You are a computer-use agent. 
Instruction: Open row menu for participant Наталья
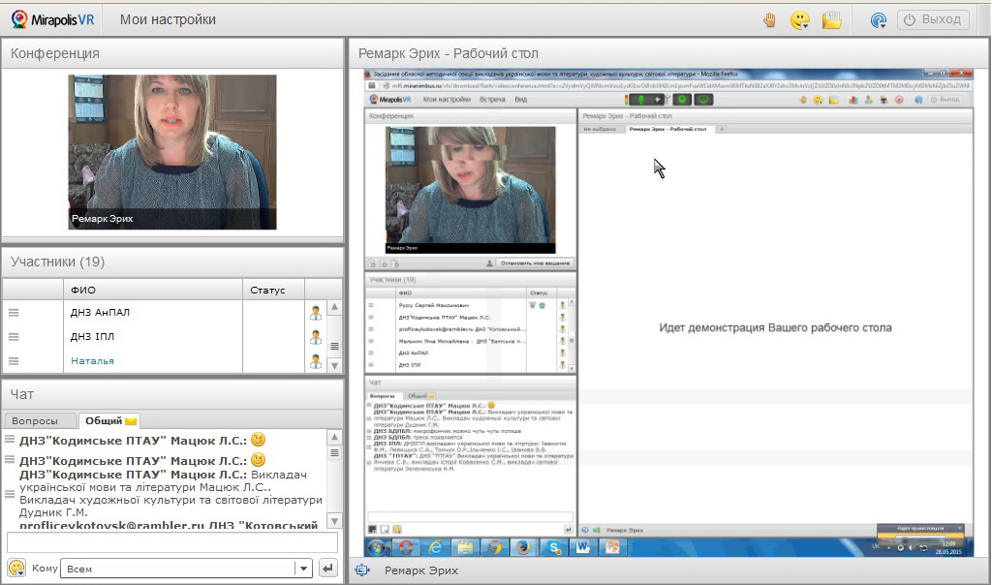14,361
